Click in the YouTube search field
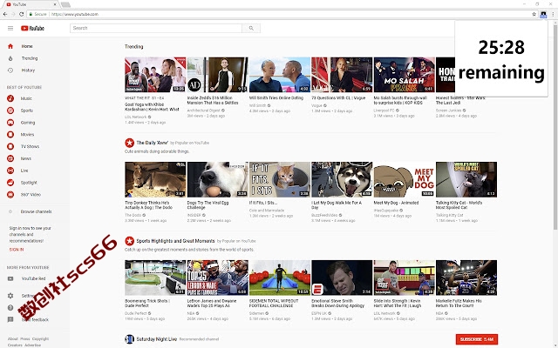The height and width of the screenshot is (348, 558). [x=156, y=28]
